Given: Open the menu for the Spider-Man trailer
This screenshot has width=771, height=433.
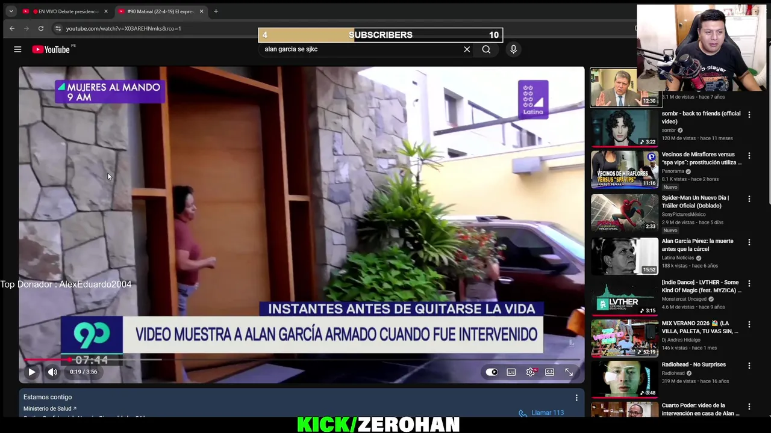Looking at the screenshot, I should [x=749, y=198].
